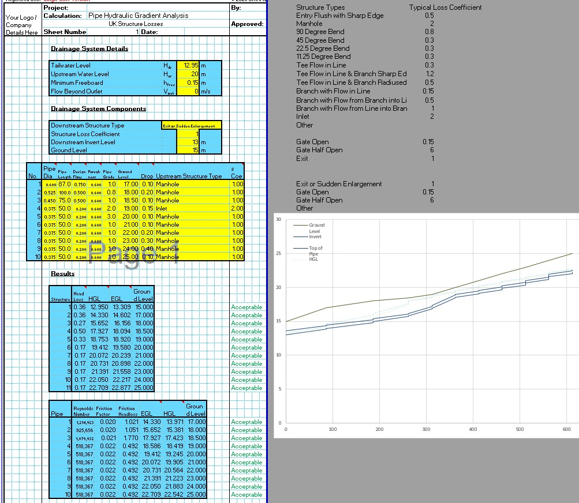Viewport: 579px width, 503px height.
Task: Click the Drainage System Details heading
Action: [89, 49]
